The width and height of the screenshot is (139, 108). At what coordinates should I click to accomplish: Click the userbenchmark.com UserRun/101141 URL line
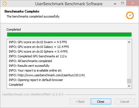coord(47,75)
